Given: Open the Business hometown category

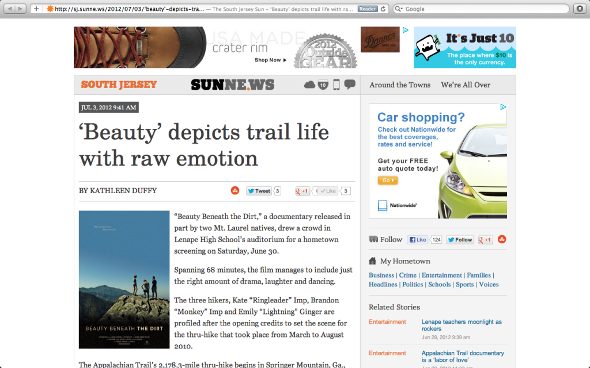Looking at the screenshot, I should (381, 275).
